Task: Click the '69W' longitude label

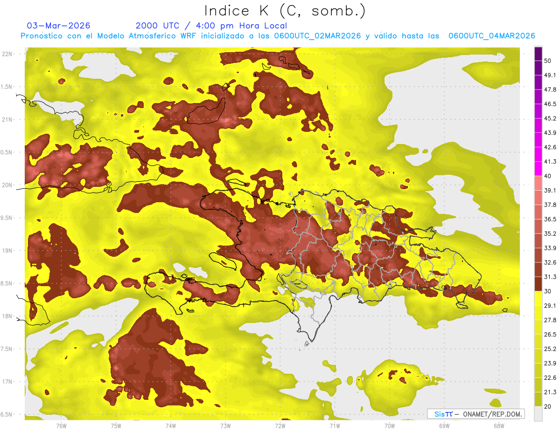Action: click(x=444, y=425)
